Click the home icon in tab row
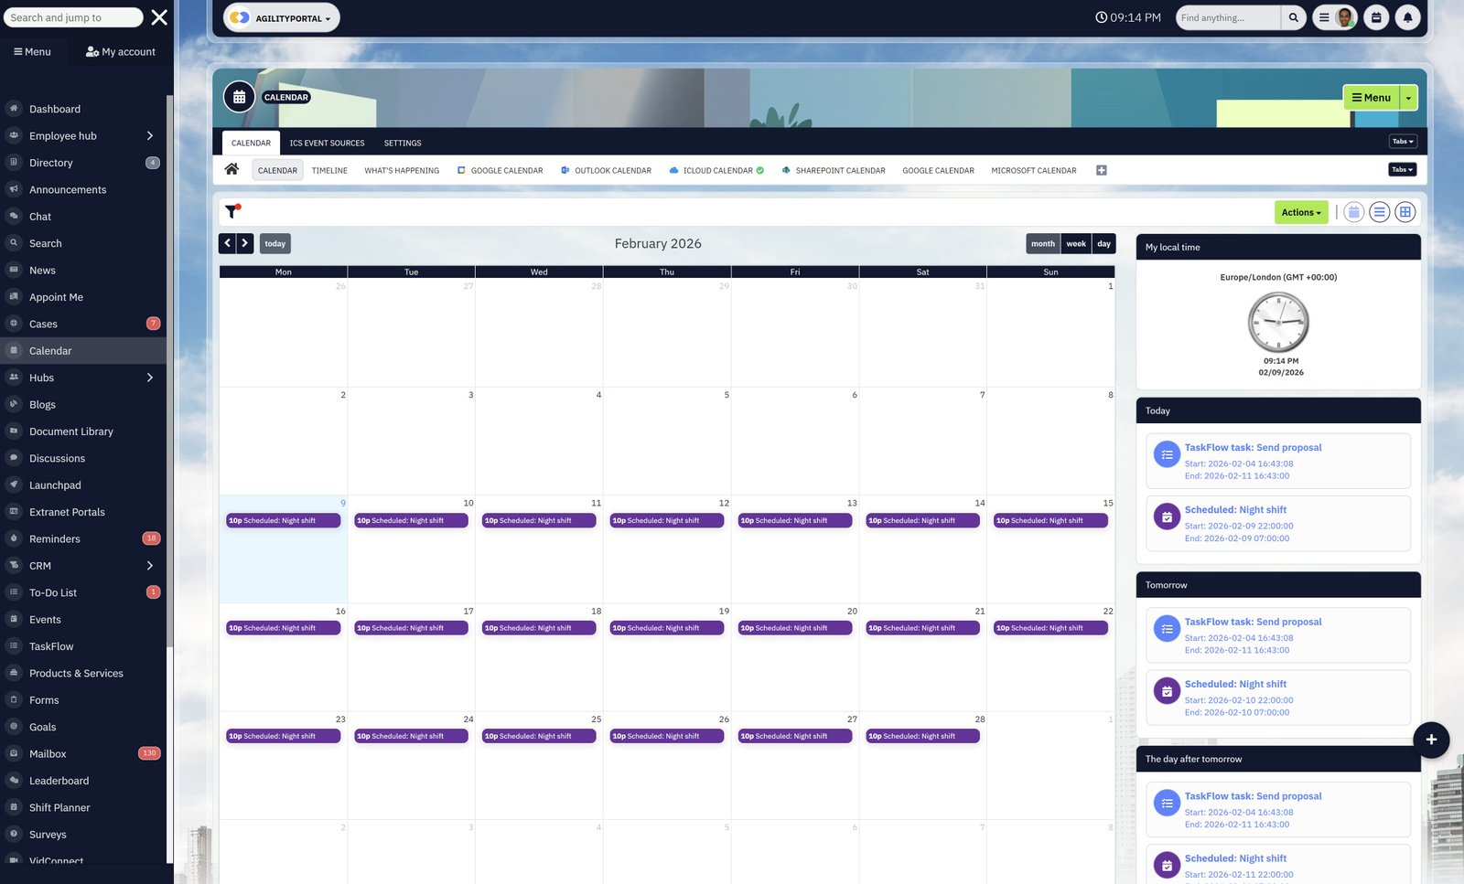The height and width of the screenshot is (884, 1464). [231, 169]
